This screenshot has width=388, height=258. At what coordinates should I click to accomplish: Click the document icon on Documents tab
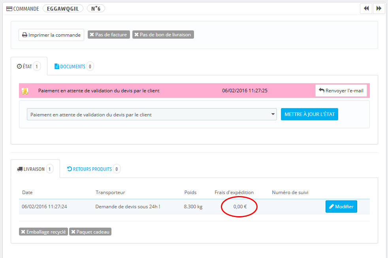point(57,67)
